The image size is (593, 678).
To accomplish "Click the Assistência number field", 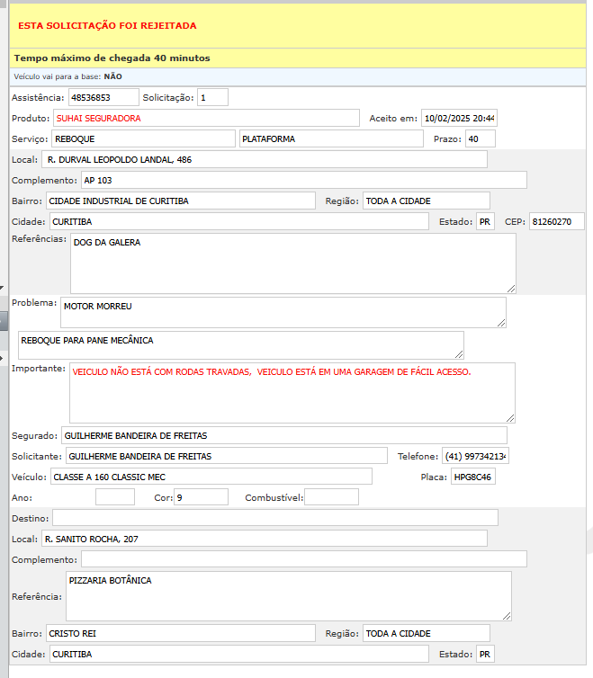I will [x=103, y=97].
